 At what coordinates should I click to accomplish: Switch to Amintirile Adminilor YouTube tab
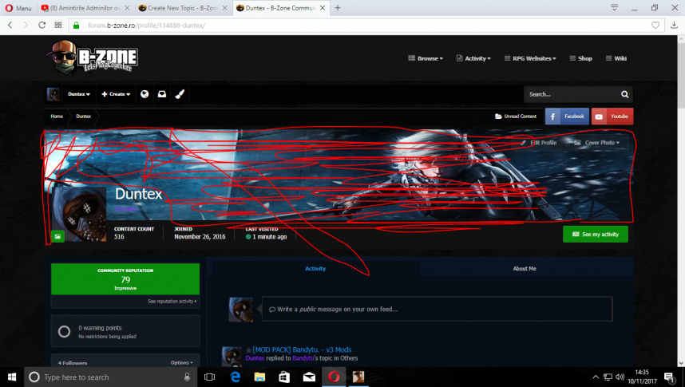85,8
